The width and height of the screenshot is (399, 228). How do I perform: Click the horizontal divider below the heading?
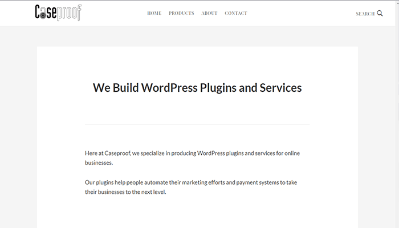(197, 124)
